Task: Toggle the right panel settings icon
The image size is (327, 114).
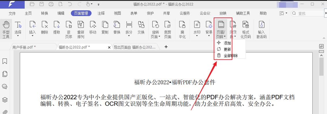Action: coord(321,46)
